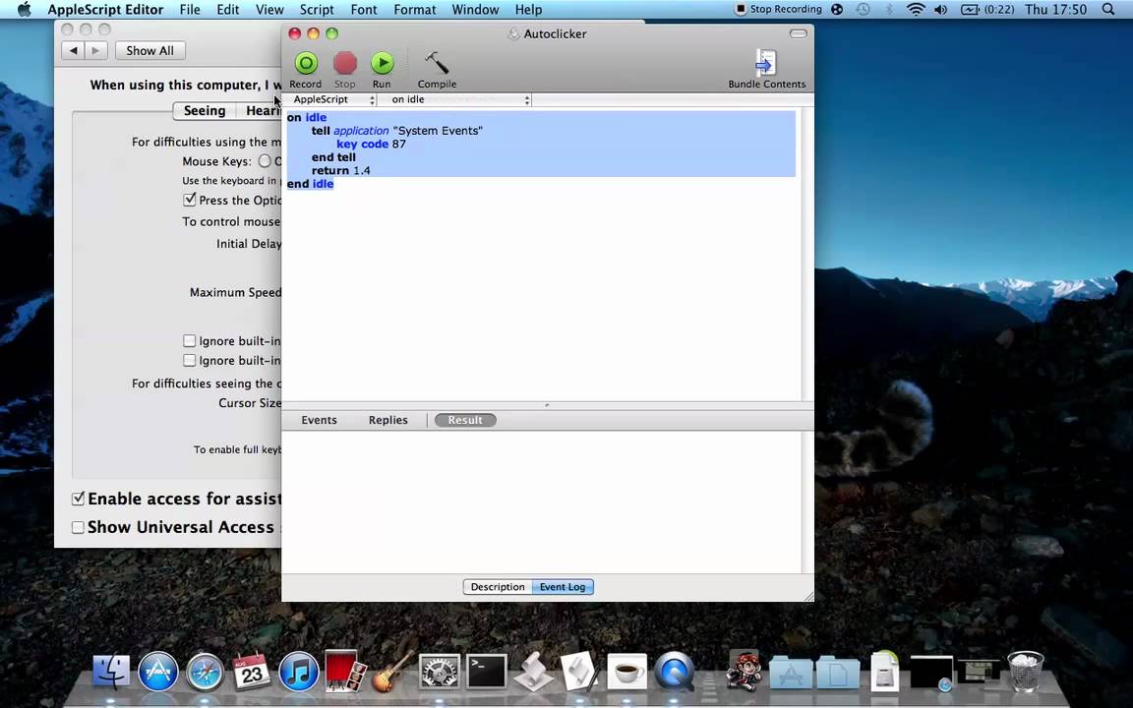Compile the script with the hammer icon
Viewport: 1133px width, 708px height.
[437, 70]
